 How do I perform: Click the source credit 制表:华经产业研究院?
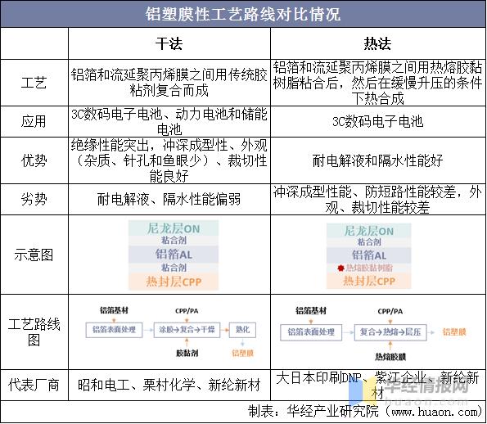coord(313,412)
